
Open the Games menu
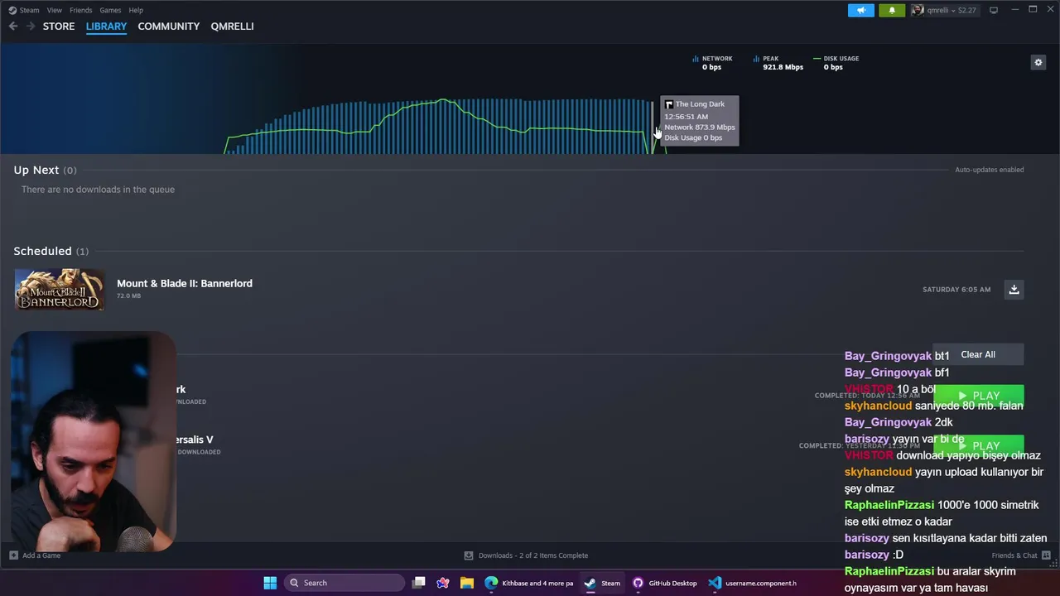[x=110, y=10]
